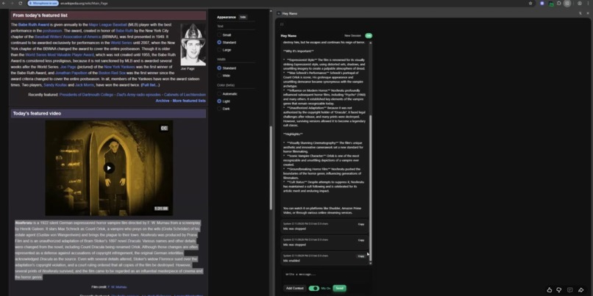Reload the page with the refresh icon
Viewport: 593px width, 296px height.
coord(21,3)
